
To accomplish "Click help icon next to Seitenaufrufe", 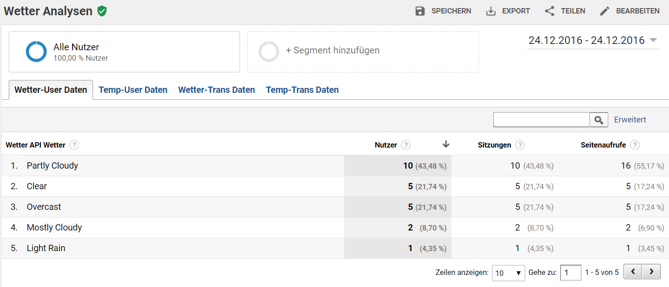I will click(x=634, y=145).
